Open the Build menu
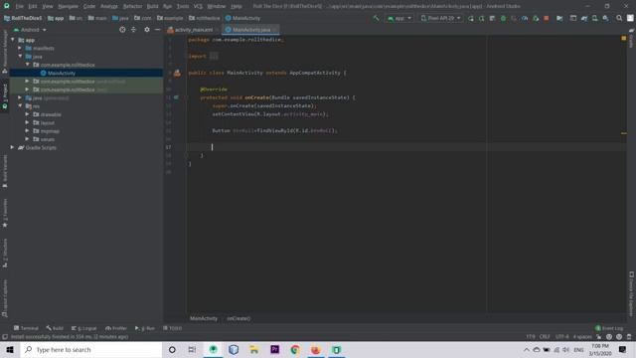 (152, 6)
